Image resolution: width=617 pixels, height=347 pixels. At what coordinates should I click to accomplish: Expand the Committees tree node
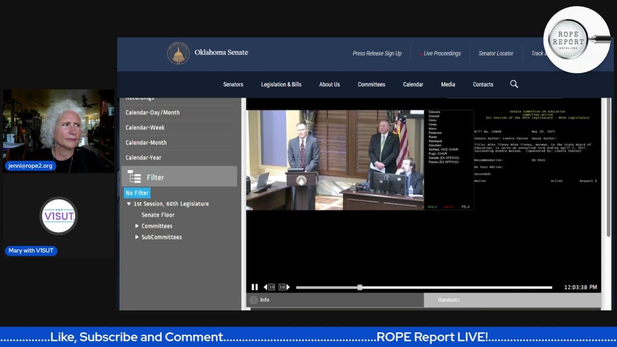click(137, 226)
